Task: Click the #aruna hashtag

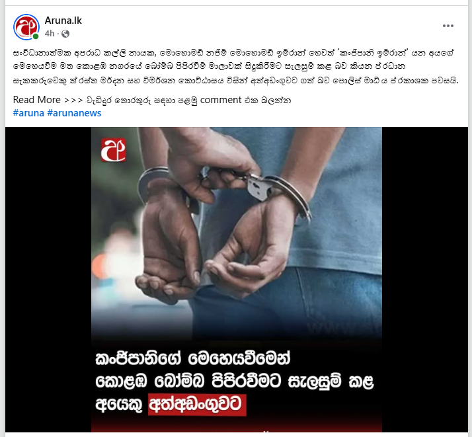Action: click(x=28, y=113)
